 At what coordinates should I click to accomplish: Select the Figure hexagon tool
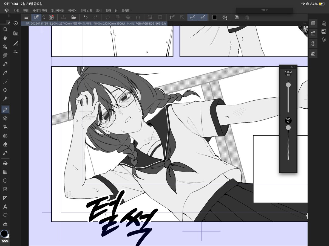[5, 181]
